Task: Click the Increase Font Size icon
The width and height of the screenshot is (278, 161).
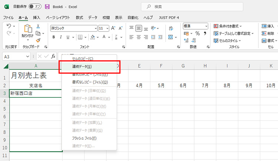Action: point(113,28)
